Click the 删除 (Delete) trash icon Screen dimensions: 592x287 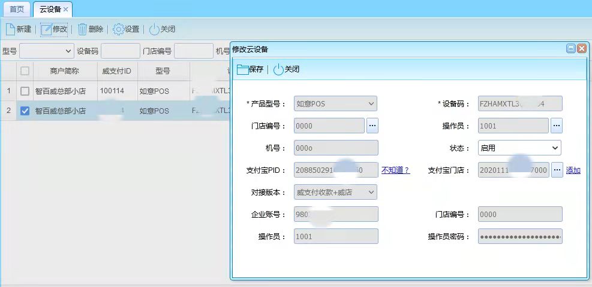(82, 29)
